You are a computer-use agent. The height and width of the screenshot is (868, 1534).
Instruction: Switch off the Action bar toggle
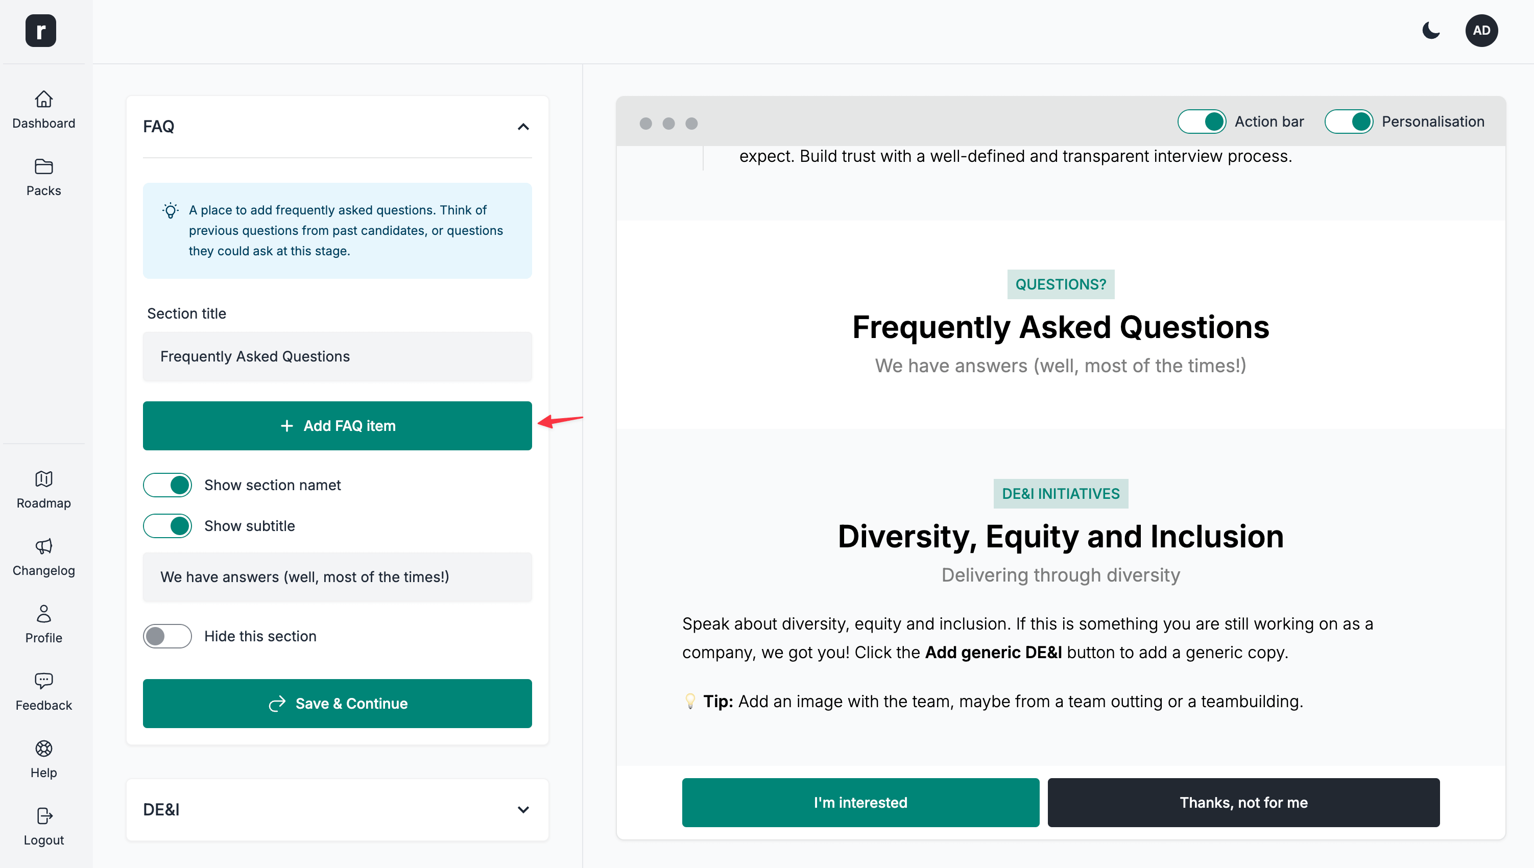coord(1202,122)
